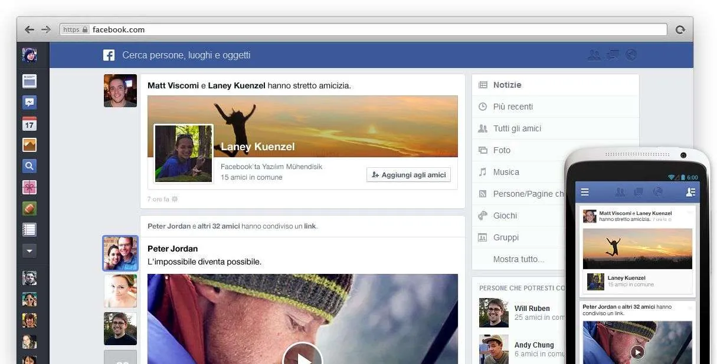The image size is (717, 364).
Task: Focus the 'Cerca persone, luoghi e oggetti' search field
Action: tap(186, 55)
